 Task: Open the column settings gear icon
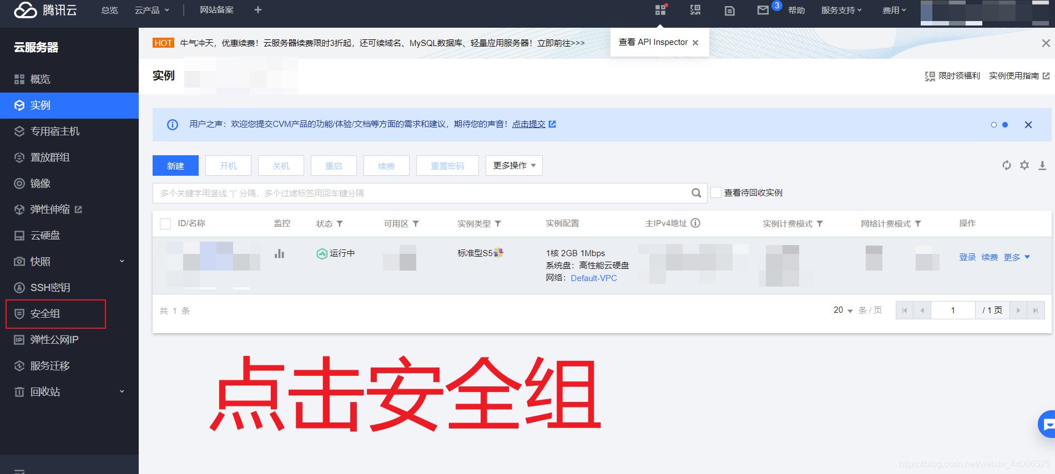(x=1024, y=165)
